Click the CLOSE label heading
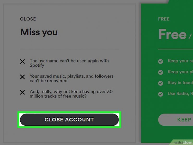Viewport: 193px width, 145px height. [x=28, y=19]
